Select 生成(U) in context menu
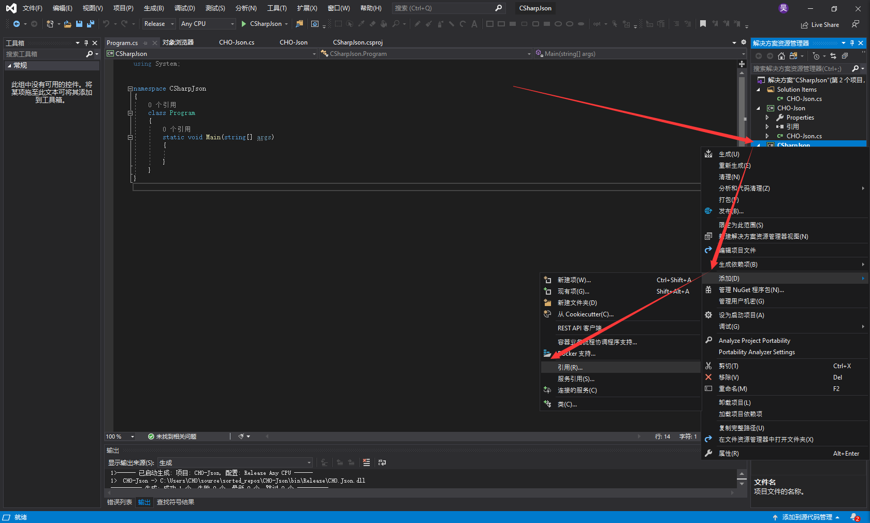 pos(785,154)
